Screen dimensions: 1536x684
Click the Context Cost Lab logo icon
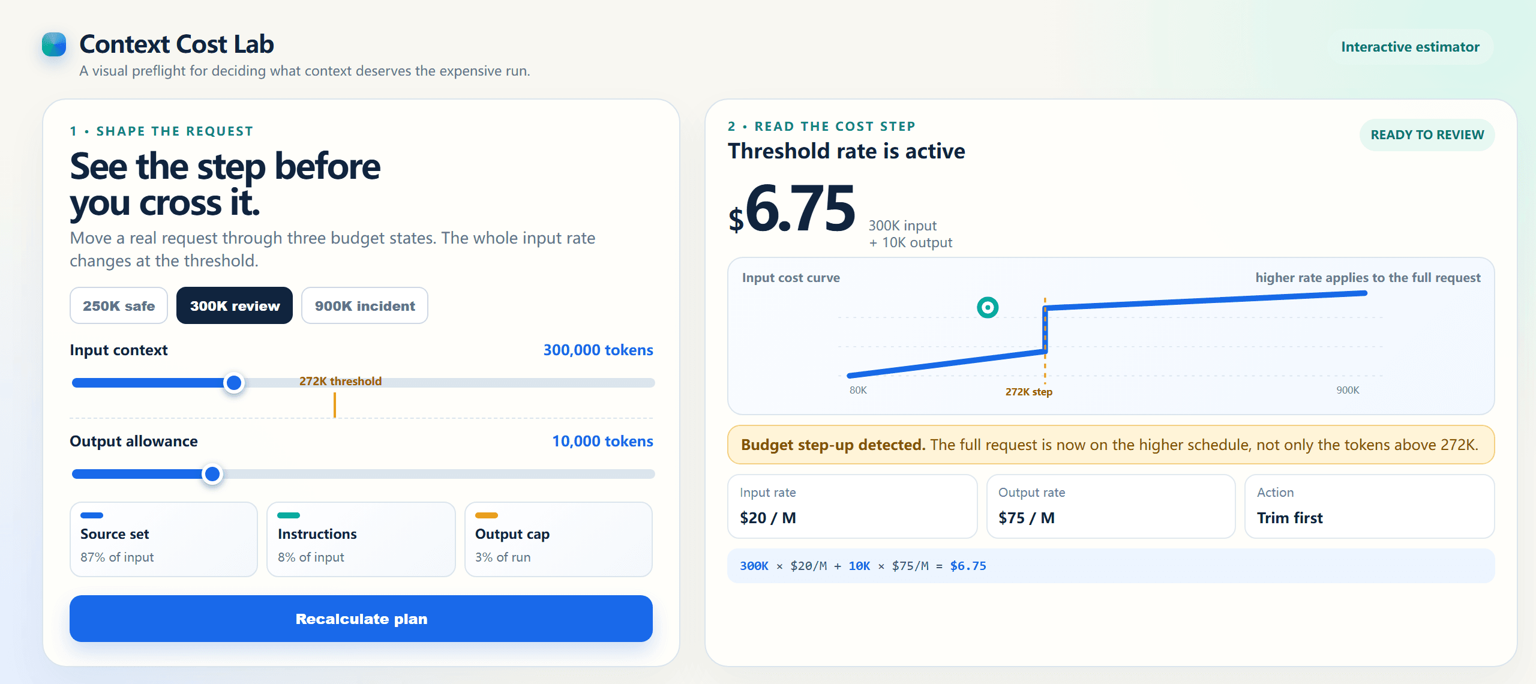[54, 44]
